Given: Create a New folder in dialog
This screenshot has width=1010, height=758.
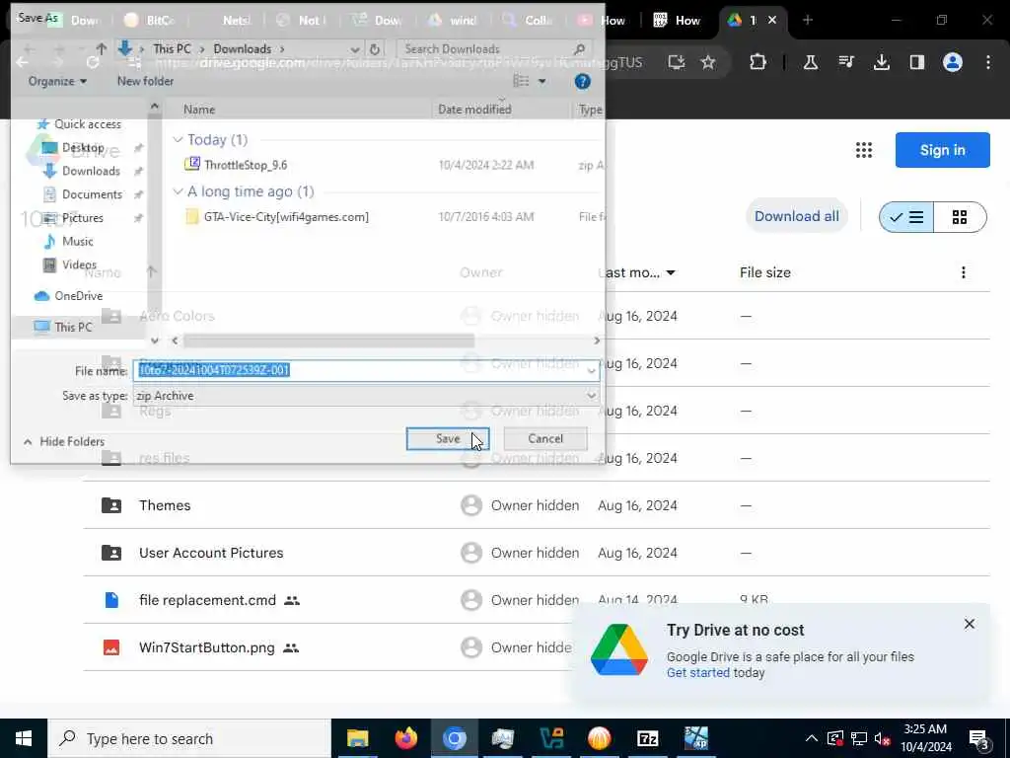Looking at the screenshot, I should [145, 81].
